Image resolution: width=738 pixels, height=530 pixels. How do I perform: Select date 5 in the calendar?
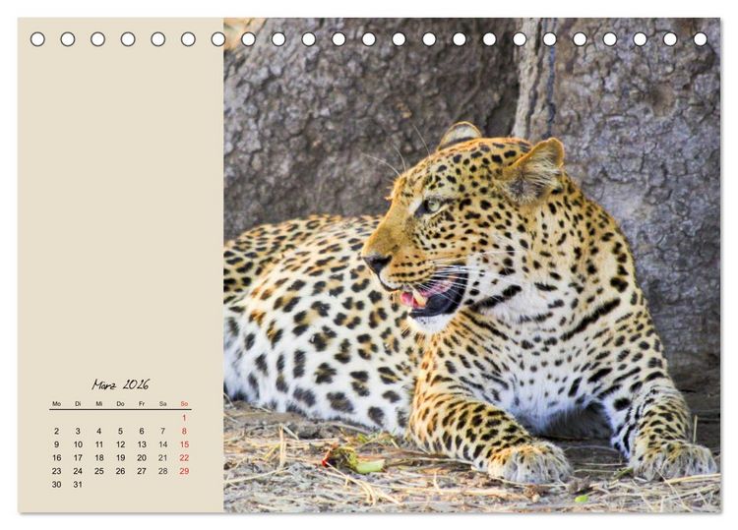pos(120,431)
